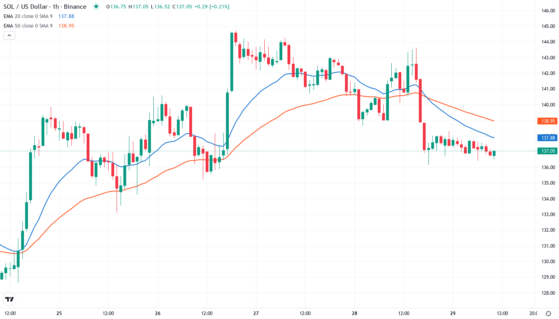Image resolution: width=559 pixels, height=319 pixels.
Task: Click the blue 137.88 EMA price label
Action: 547,138
